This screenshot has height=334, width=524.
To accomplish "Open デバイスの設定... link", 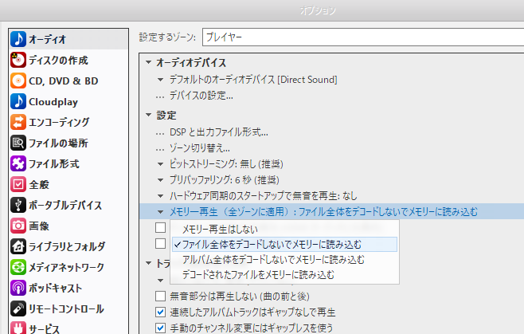I will coord(201,96).
